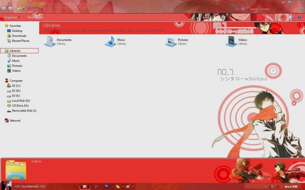Image resolution: width=305 pixels, height=190 pixels.
Task: Open Recent Places in the sidebar
Action: coord(20,41)
